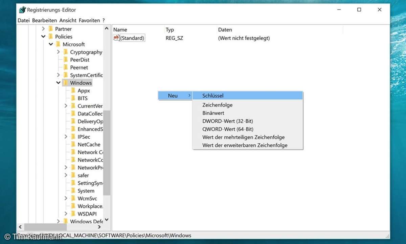
Task: Choose Wert der mehrteiligen Zeichenfolge
Action: click(248, 137)
